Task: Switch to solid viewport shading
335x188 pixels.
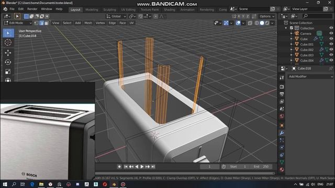Action: tap(262, 23)
